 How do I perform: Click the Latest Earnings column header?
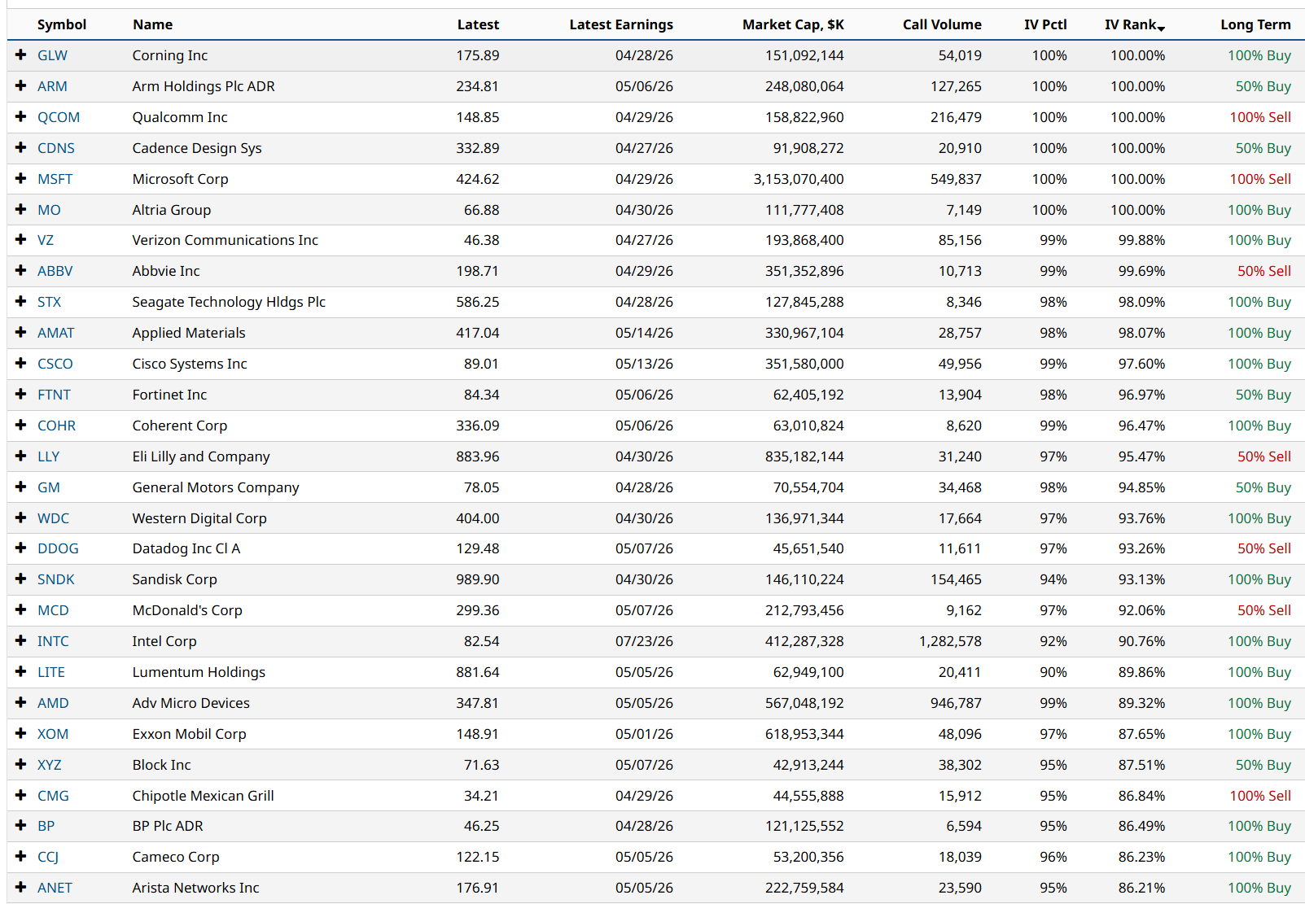click(x=620, y=24)
